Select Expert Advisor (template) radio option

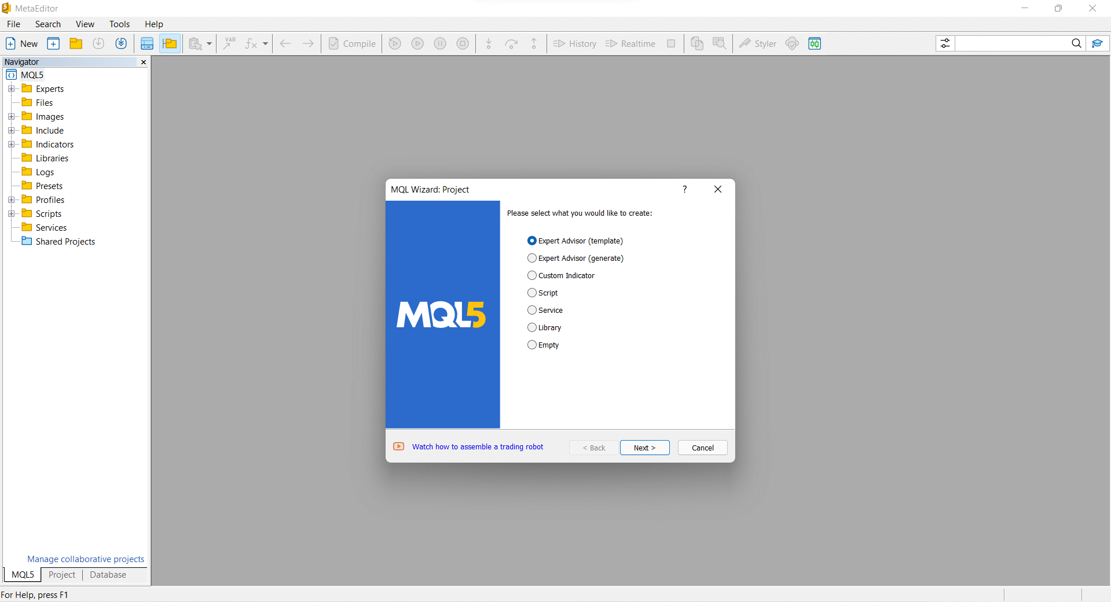coord(575,241)
